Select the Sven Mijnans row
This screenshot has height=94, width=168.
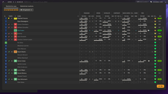(x=83, y=49)
